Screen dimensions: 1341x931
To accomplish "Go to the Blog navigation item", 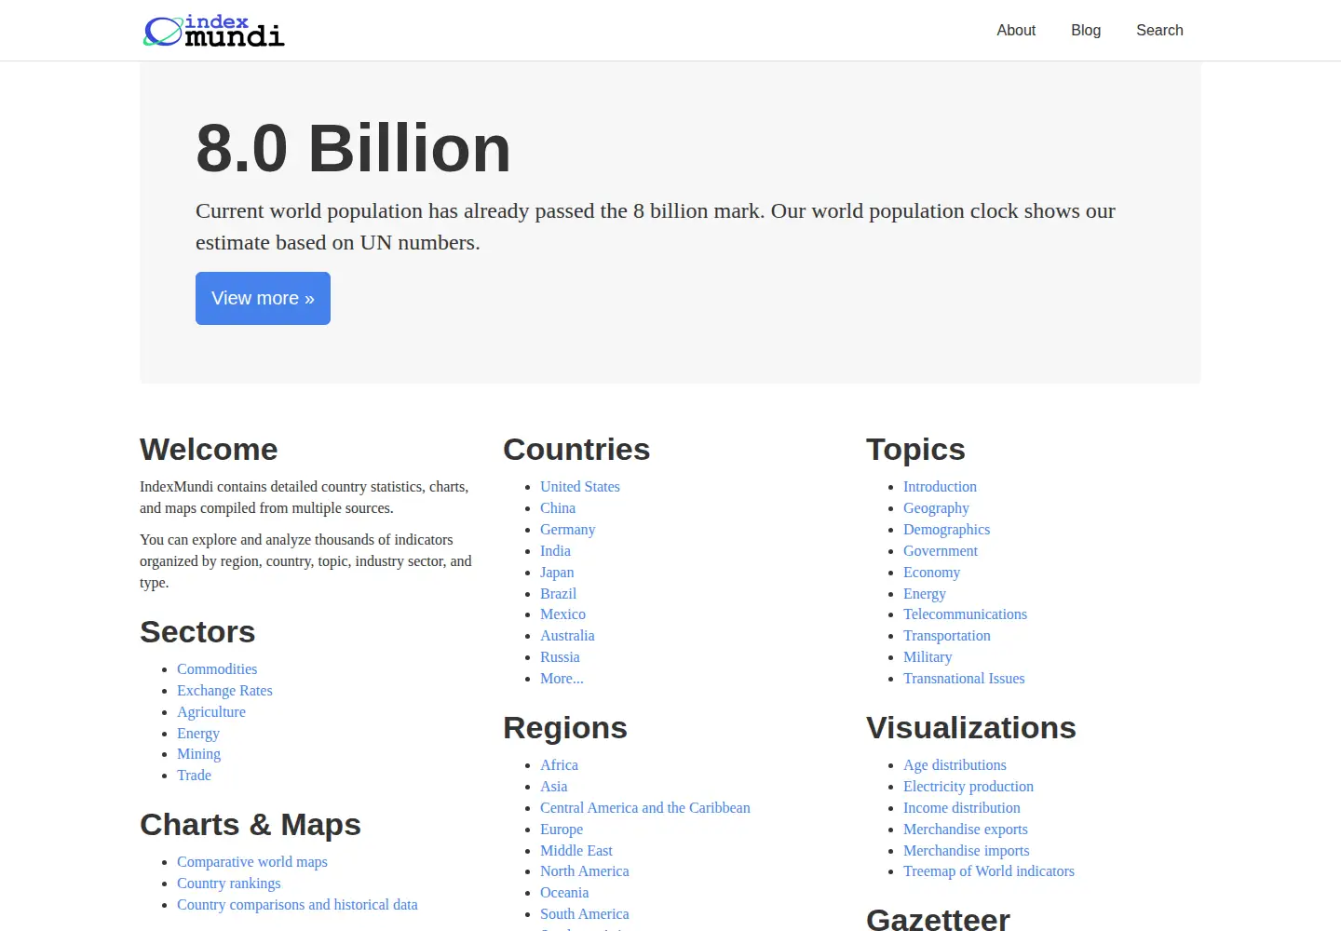I will 1086,31.
